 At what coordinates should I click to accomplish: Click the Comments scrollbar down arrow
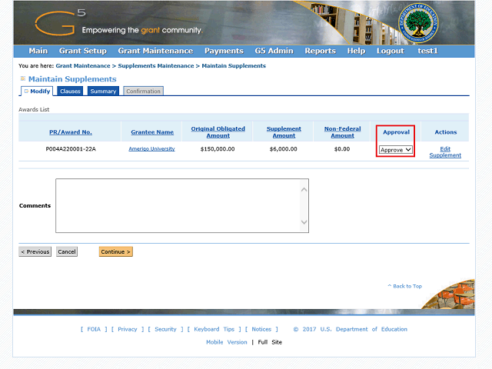point(304,222)
